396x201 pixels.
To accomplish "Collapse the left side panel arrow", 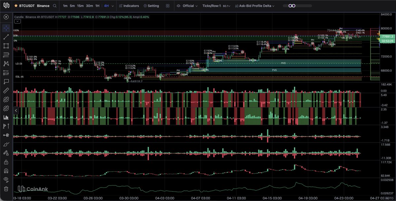I will point(16,111).
